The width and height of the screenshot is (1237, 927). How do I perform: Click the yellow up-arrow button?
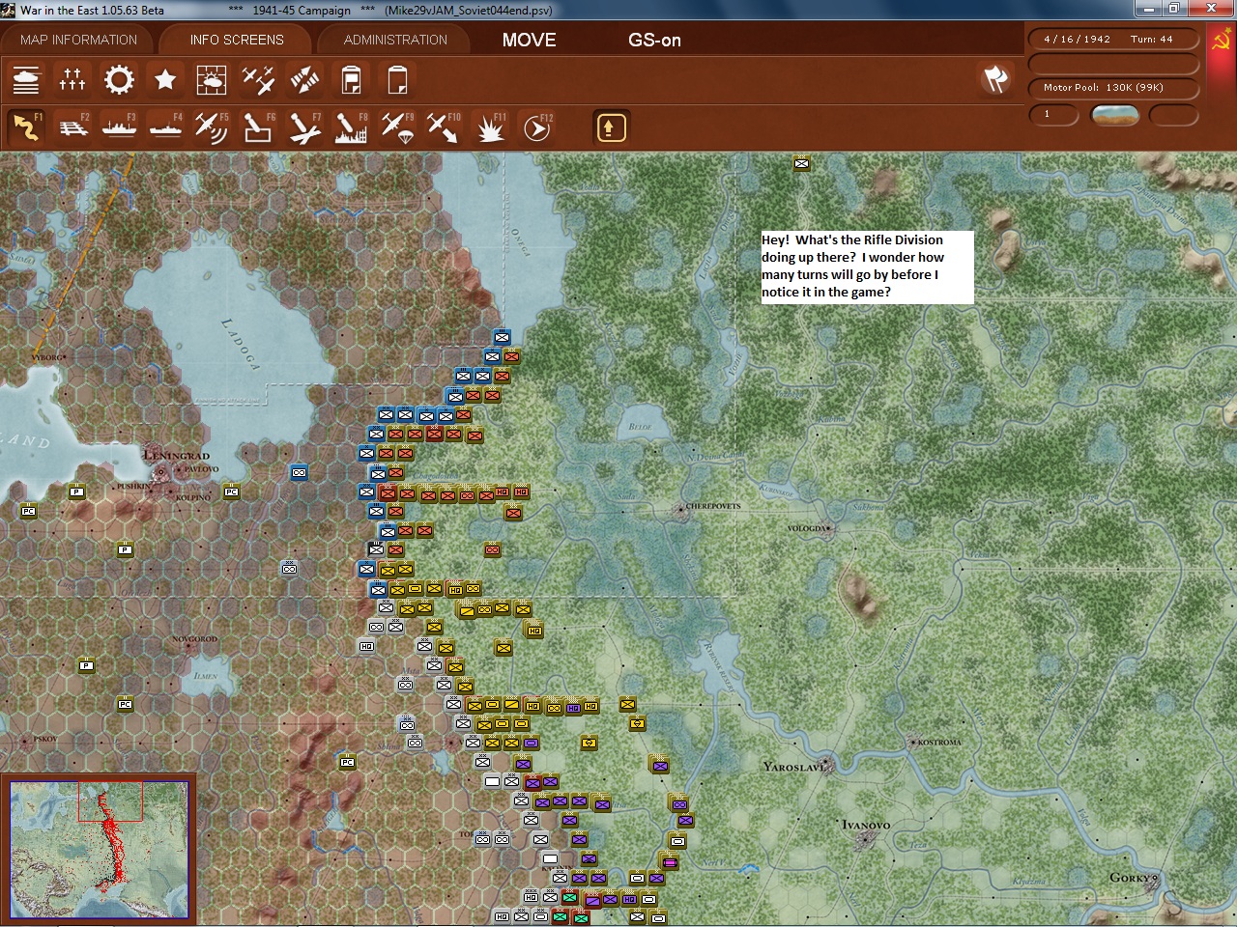[611, 127]
